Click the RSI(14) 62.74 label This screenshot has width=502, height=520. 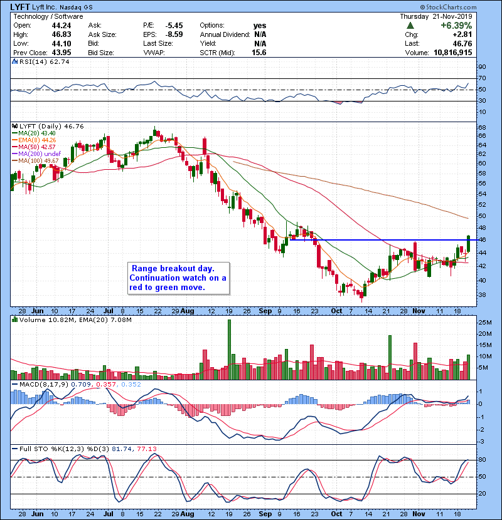[x=44, y=61]
